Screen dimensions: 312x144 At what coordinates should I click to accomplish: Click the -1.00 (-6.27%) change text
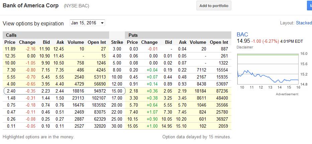[x=265, y=41]
